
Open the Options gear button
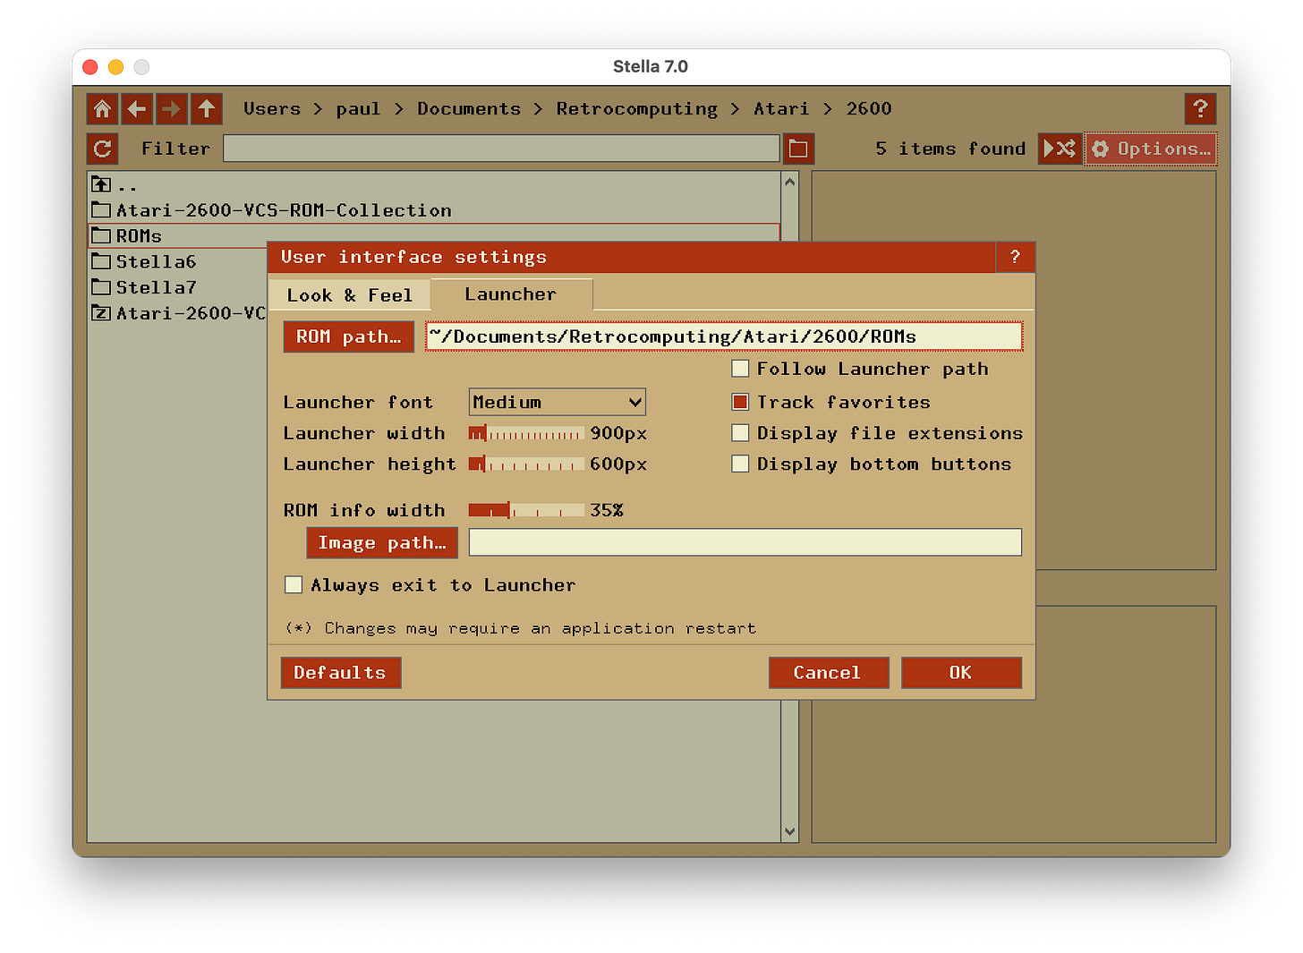click(x=1151, y=149)
